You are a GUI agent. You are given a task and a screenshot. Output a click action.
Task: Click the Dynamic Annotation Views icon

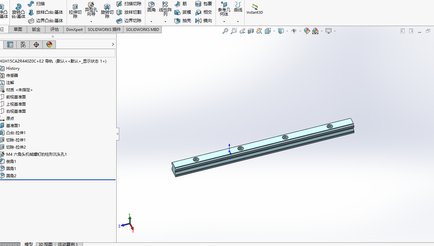259,31
